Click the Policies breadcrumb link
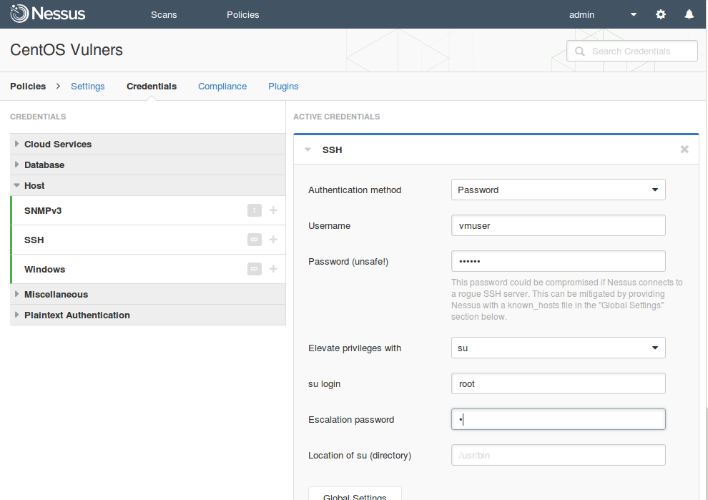The height and width of the screenshot is (500, 708). (28, 87)
